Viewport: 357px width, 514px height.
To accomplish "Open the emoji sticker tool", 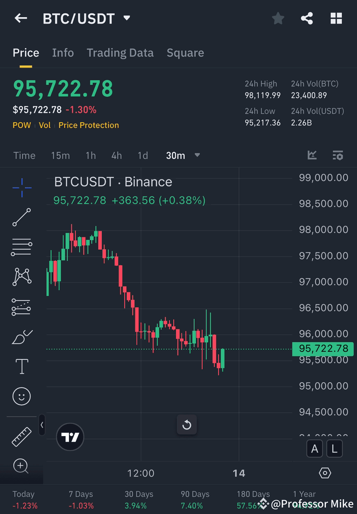I will (x=22, y=396).
